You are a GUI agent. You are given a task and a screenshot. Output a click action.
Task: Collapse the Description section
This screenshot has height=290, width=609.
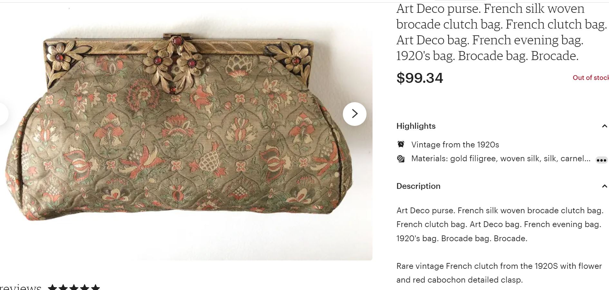click(605, 186)
